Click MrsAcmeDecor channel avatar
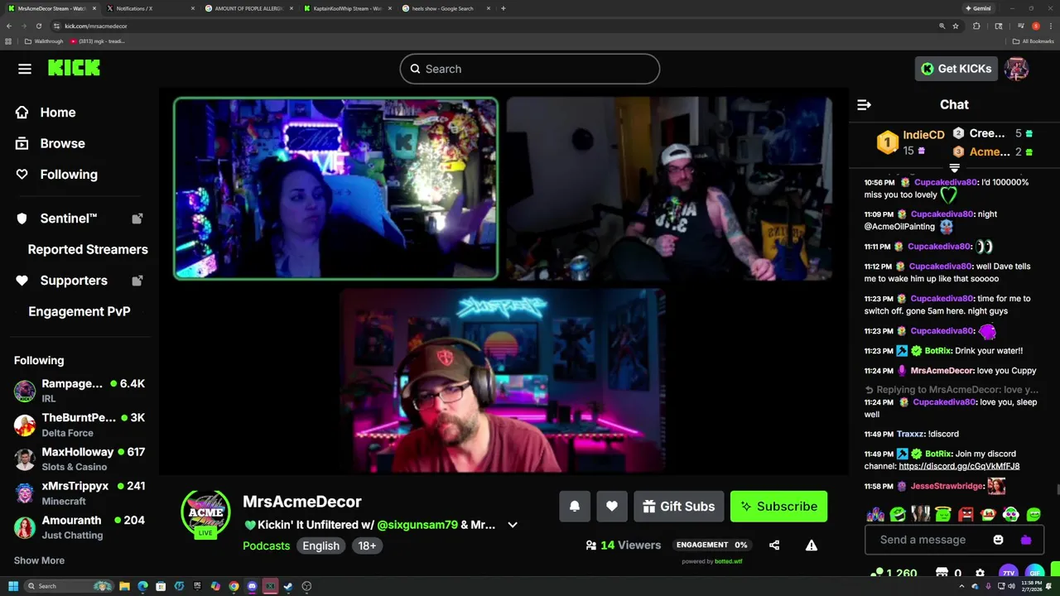Image resolution: width=1060 pixels, height=596 pixels. coord(205,512)
